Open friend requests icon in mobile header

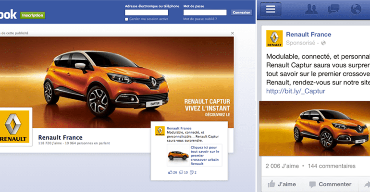pyautogui.click(x=311, y=9)
